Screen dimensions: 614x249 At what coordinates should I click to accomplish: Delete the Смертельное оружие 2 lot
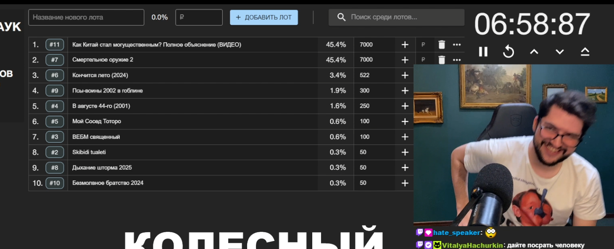[441, 60]
